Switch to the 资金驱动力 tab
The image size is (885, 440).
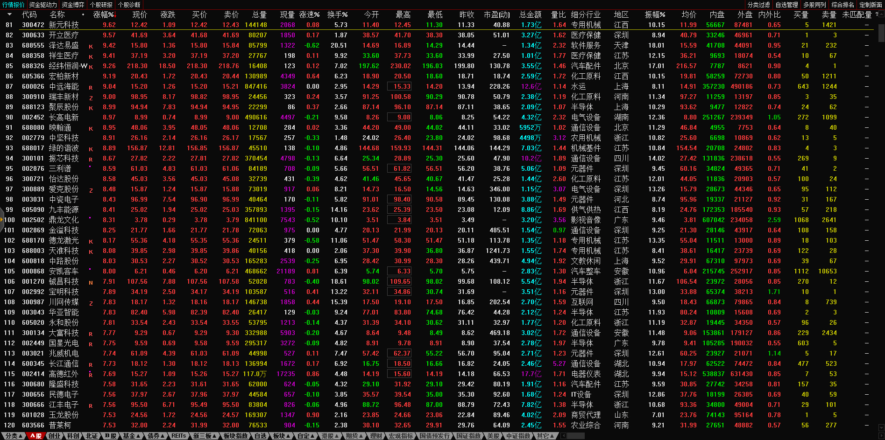(43, 5)
